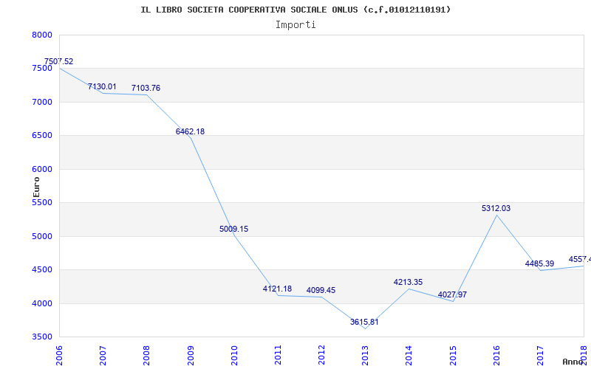This screenshot has width=591, height=369.
Task: Click the 6000 y-axis tick label
Action: tap(42, 169)
